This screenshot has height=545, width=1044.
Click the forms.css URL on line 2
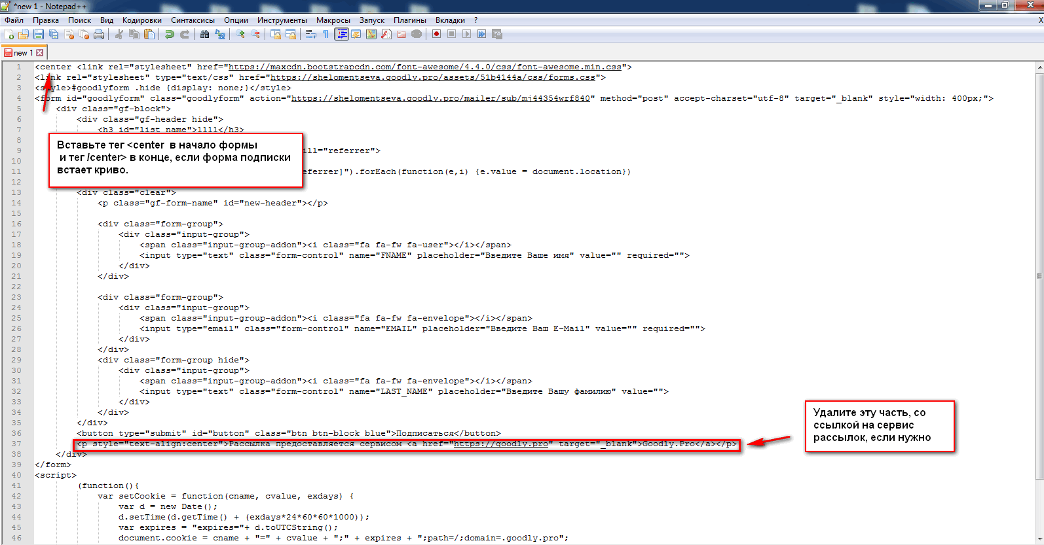pyautogui.click(x=433, y=77)
